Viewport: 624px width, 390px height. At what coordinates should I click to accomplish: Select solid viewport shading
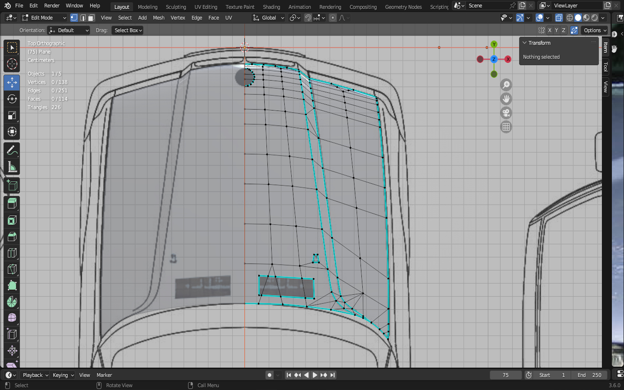(x=578, y=18)
